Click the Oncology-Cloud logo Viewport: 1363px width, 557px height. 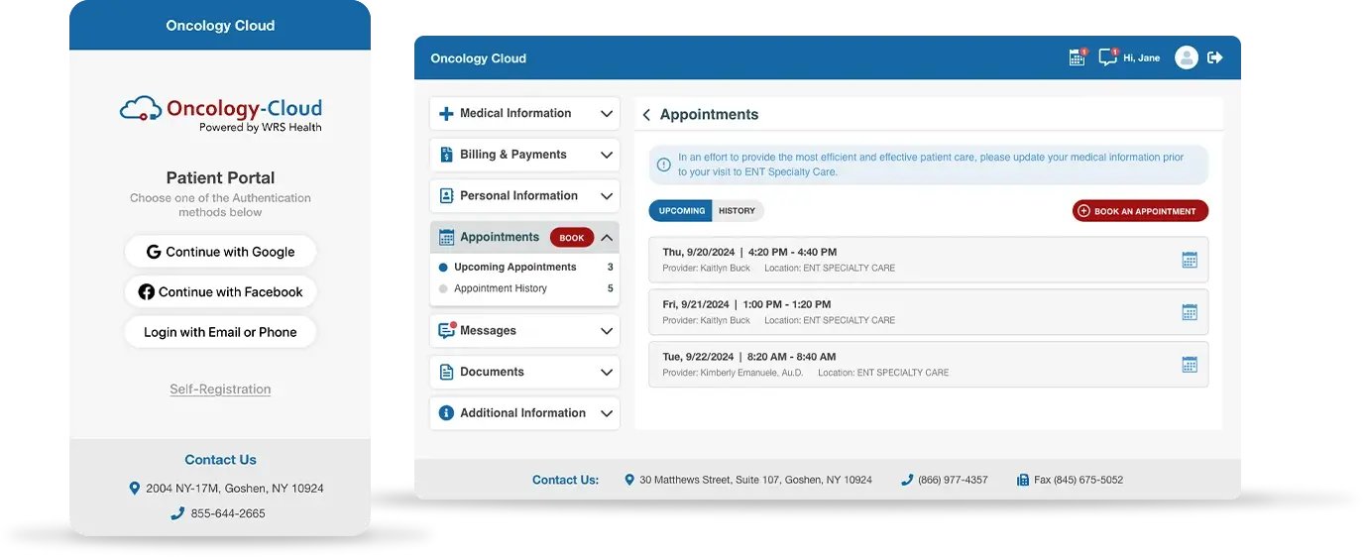click(x=221, y=114)
